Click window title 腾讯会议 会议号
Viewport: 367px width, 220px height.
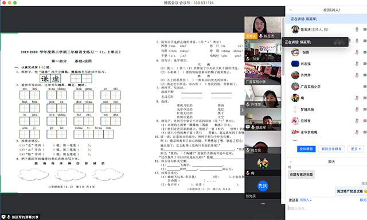coord(189,2)
